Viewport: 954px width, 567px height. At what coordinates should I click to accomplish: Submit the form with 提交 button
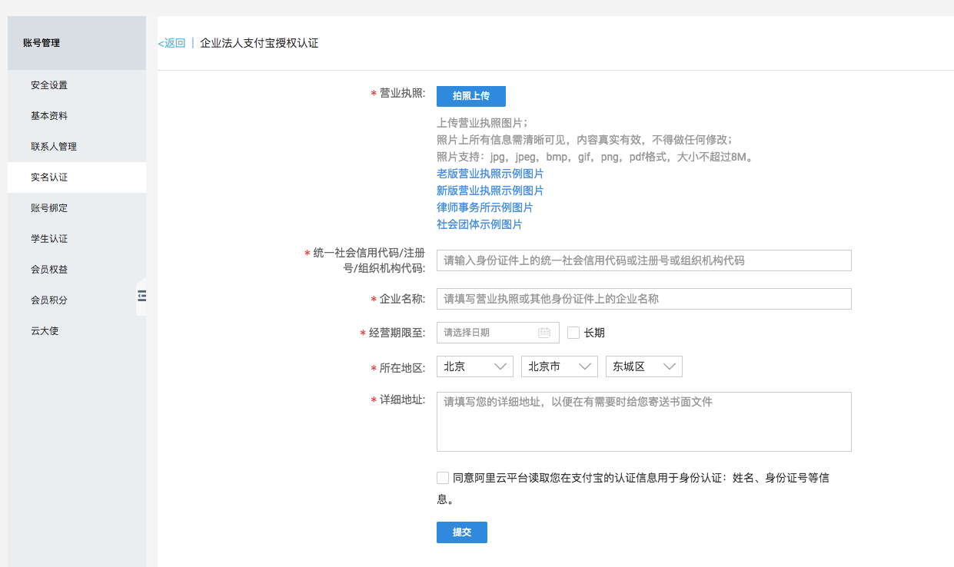[x=462, y=532]
